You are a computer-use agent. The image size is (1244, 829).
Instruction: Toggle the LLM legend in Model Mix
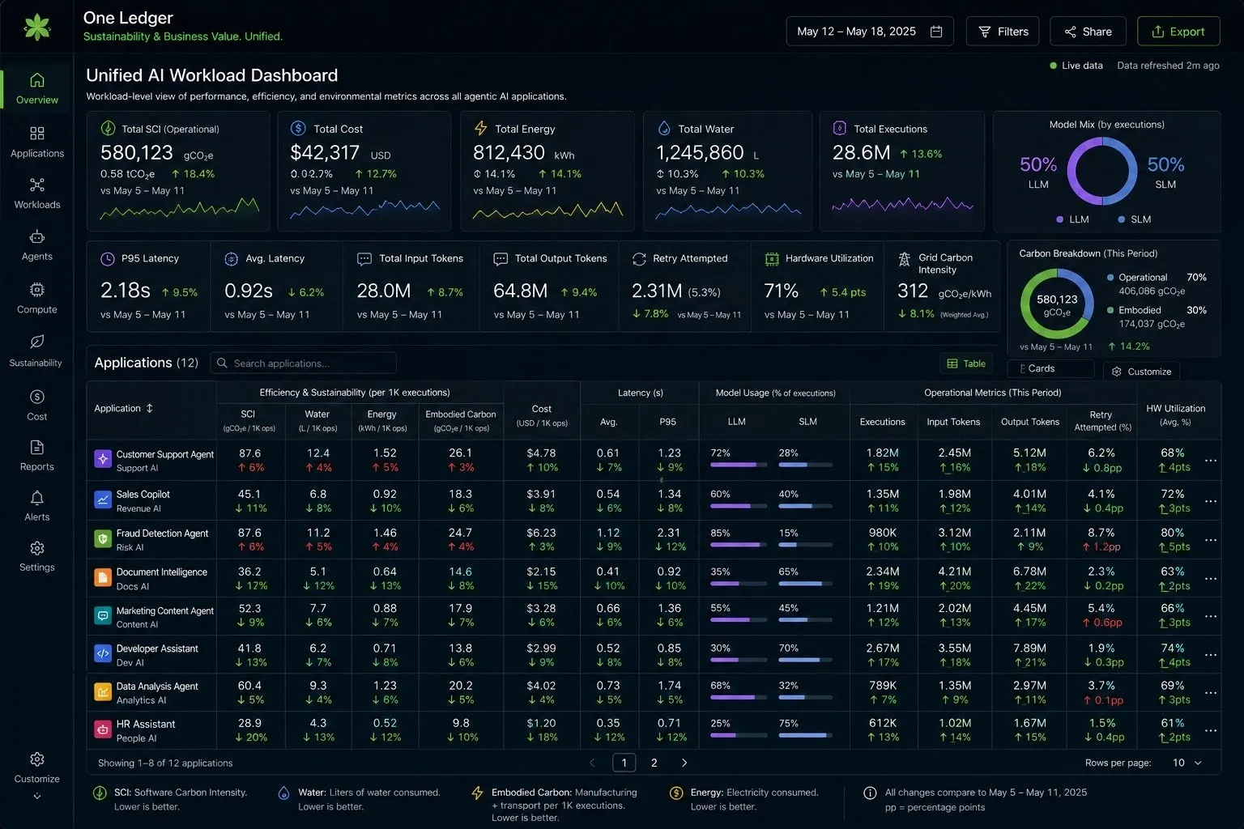point(1072,219)
